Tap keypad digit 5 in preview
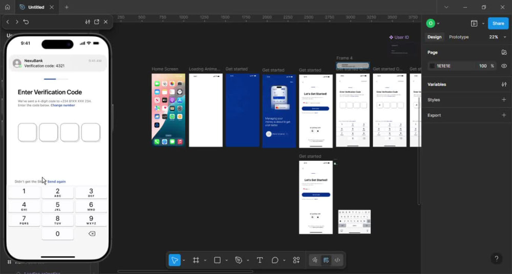The image size is (512, 274). [x=58, y=206]
